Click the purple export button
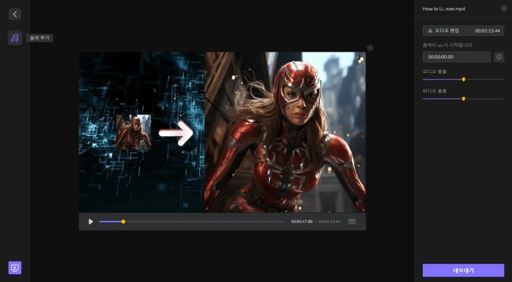This screenshot has width=512, height=282. 463,270
